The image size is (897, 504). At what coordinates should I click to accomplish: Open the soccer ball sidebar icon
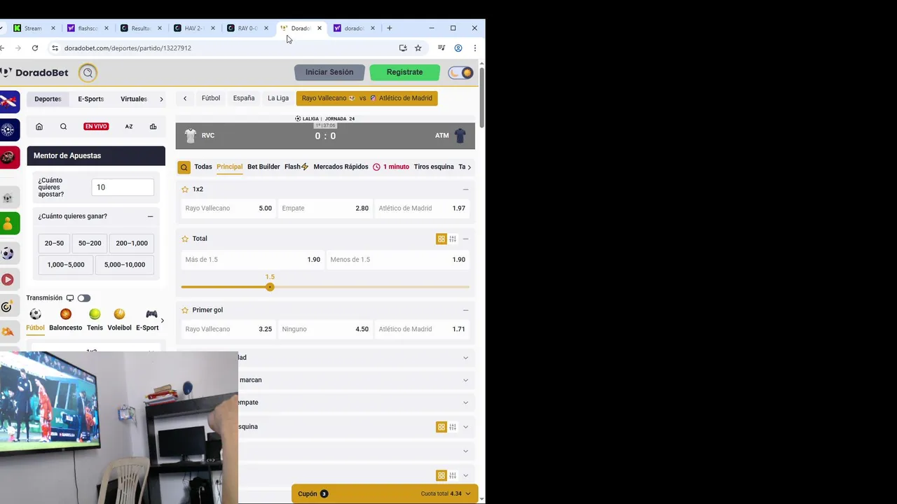pyautogui.click(x=8, y=253)
